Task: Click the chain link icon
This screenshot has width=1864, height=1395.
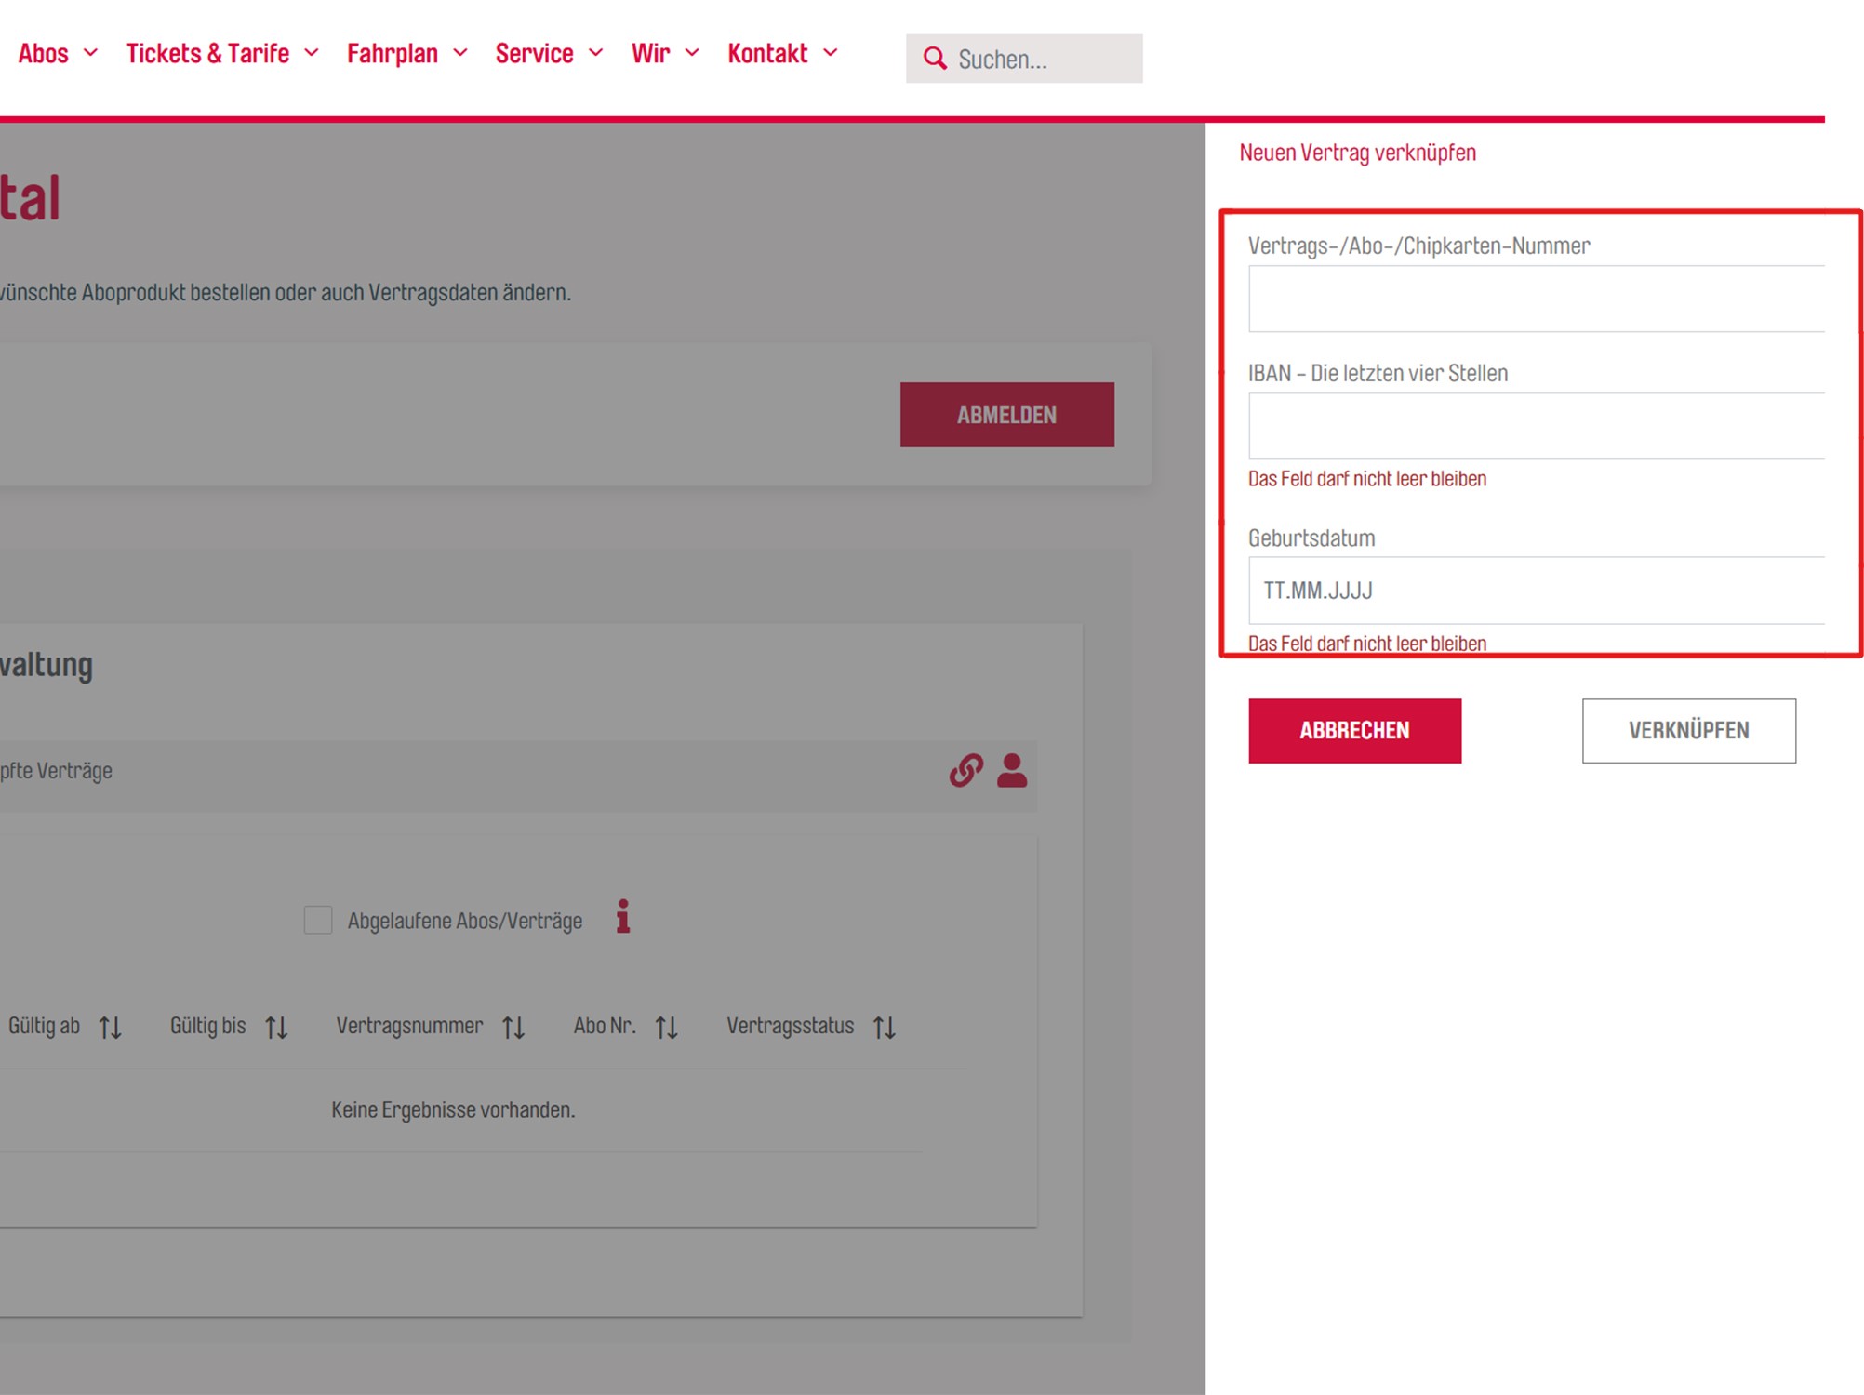Action: pos(965,770)
